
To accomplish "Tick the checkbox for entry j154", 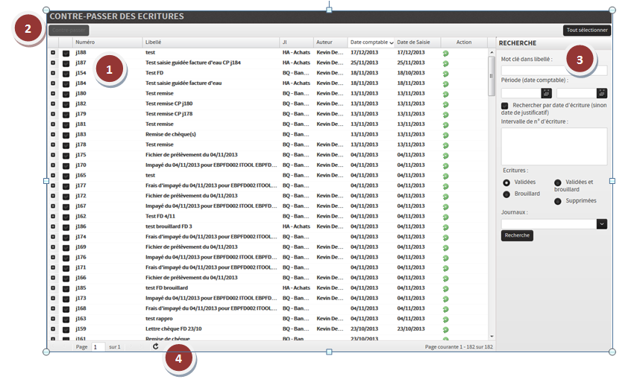I will [x=66, y=74].
